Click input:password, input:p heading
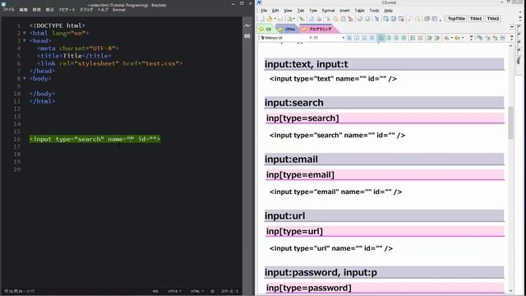The height and width of the screenshot is (296, 526). click(x=384, y=272)
